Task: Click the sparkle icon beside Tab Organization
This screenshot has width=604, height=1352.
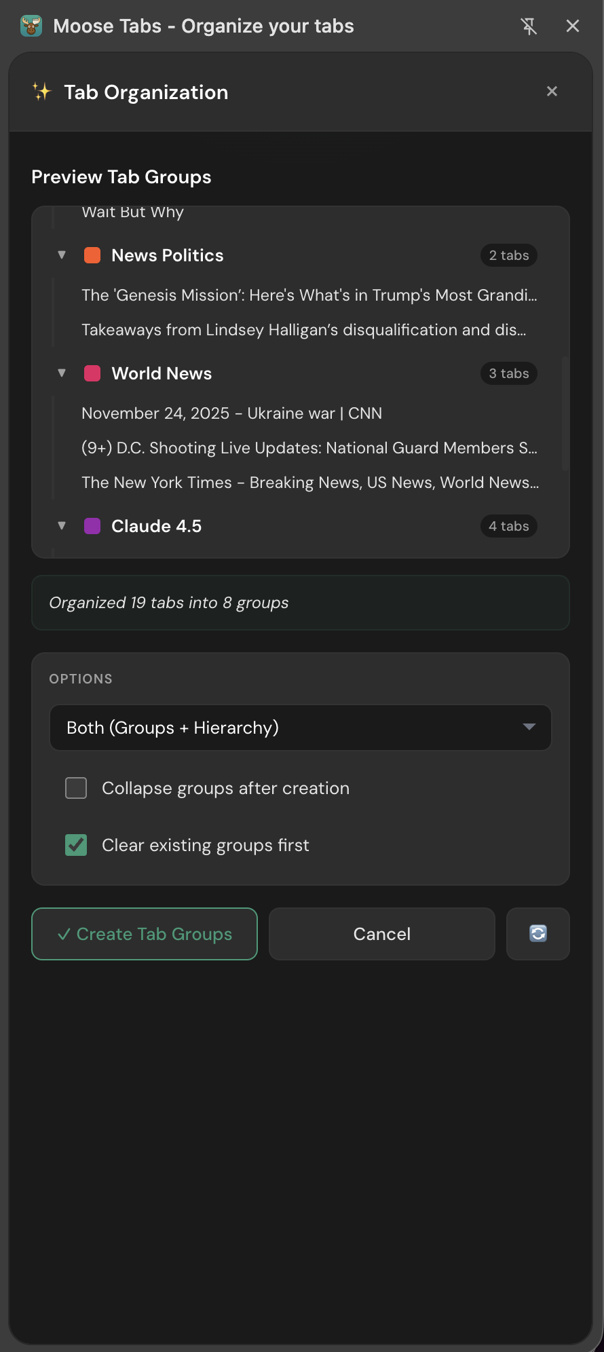Action: point(42,92)
